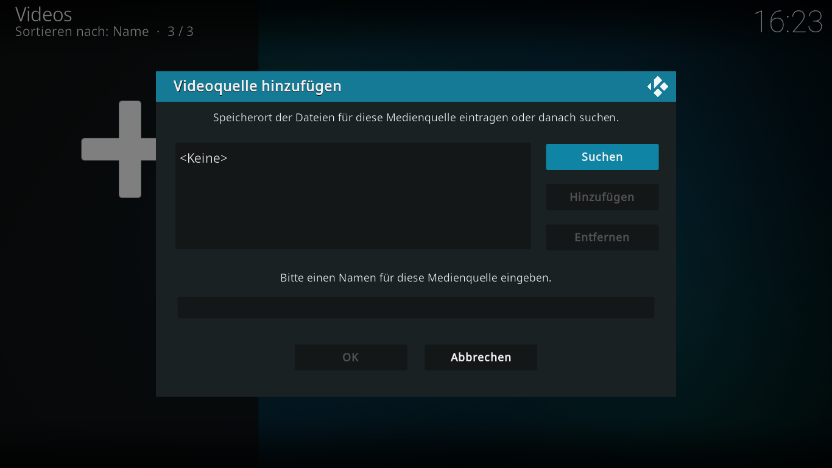This screenshot has width=832, height=468.
Task: Click the Hinzufügen button
Action: tap(602, 197)
